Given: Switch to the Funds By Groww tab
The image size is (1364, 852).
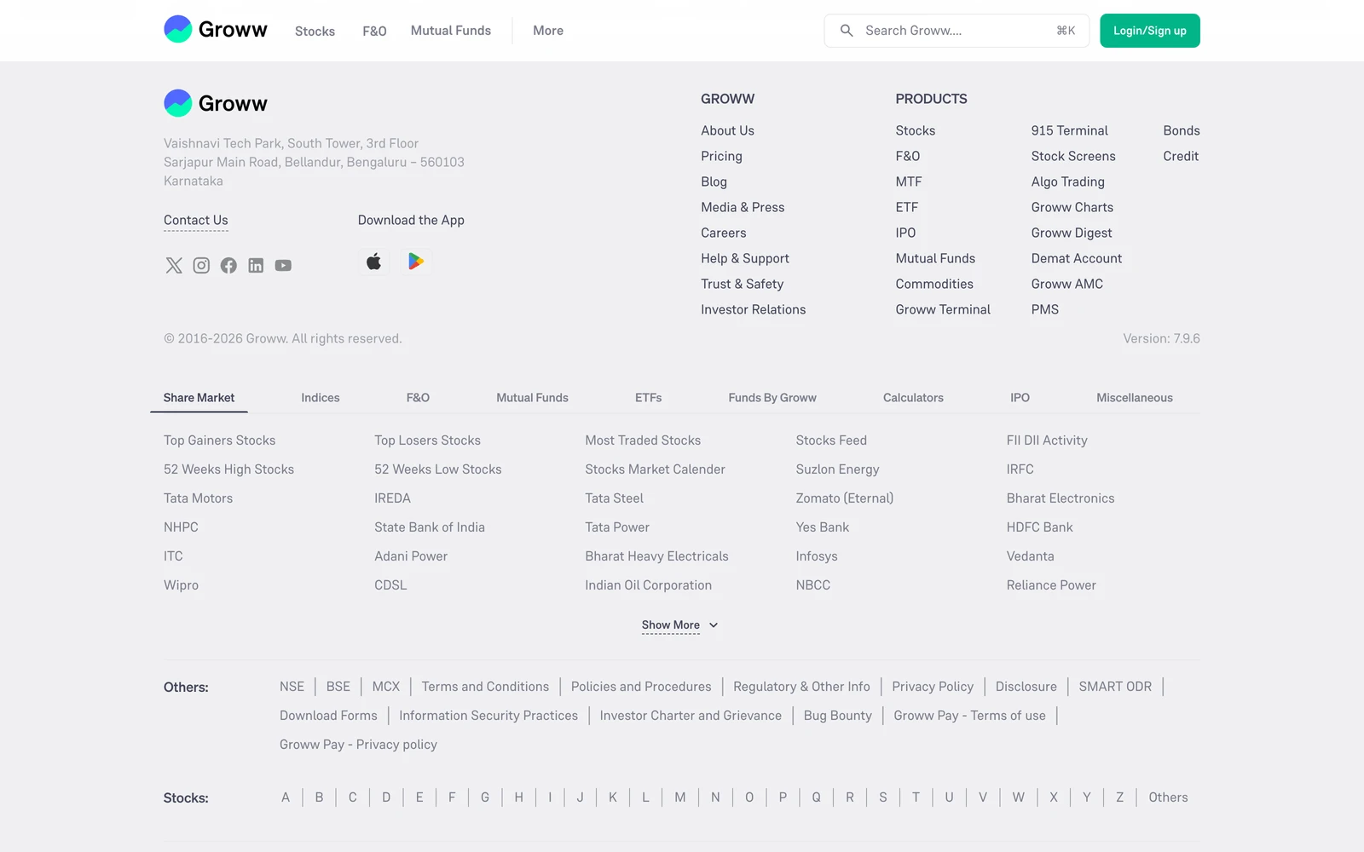Looking at the screenshot, I should (772, 398).
